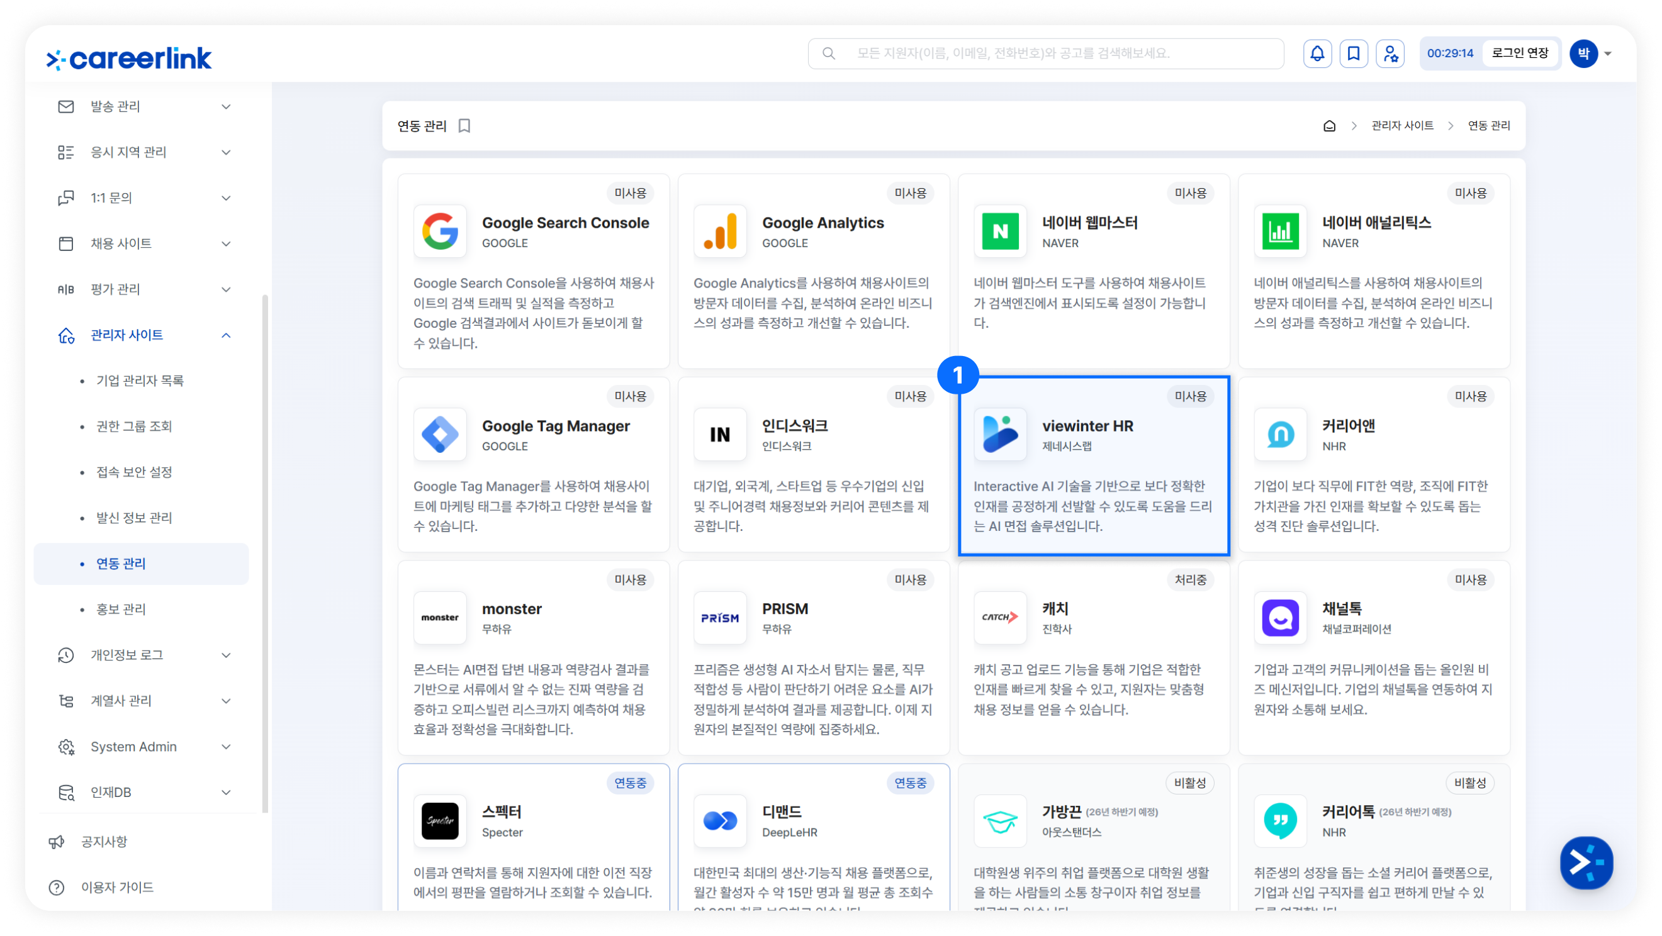1662x936 pixels.
Task: Select 연동 관리 submenu item
Action: (x=142, y=564)
